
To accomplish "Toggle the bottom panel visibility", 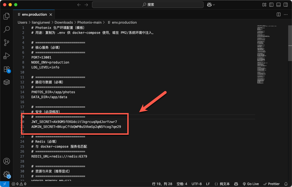I will click(x=279, y=5).
